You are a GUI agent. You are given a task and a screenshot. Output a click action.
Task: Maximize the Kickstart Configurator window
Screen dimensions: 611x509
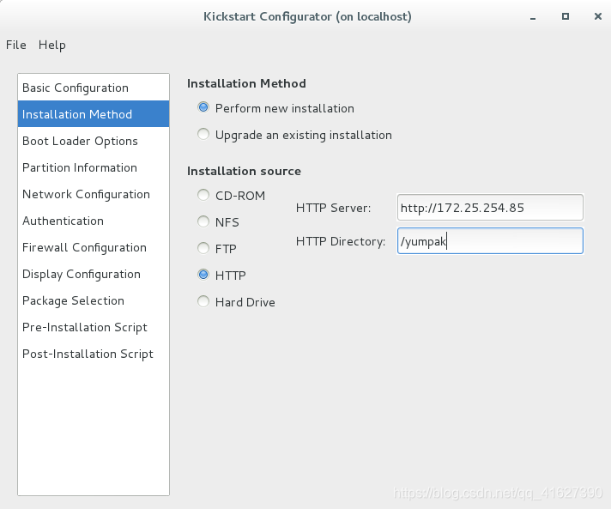tap(565, 16)
